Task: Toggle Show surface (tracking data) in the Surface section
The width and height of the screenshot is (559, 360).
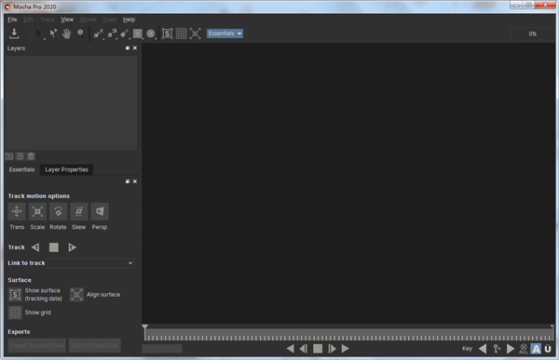Action: (15, 295)
